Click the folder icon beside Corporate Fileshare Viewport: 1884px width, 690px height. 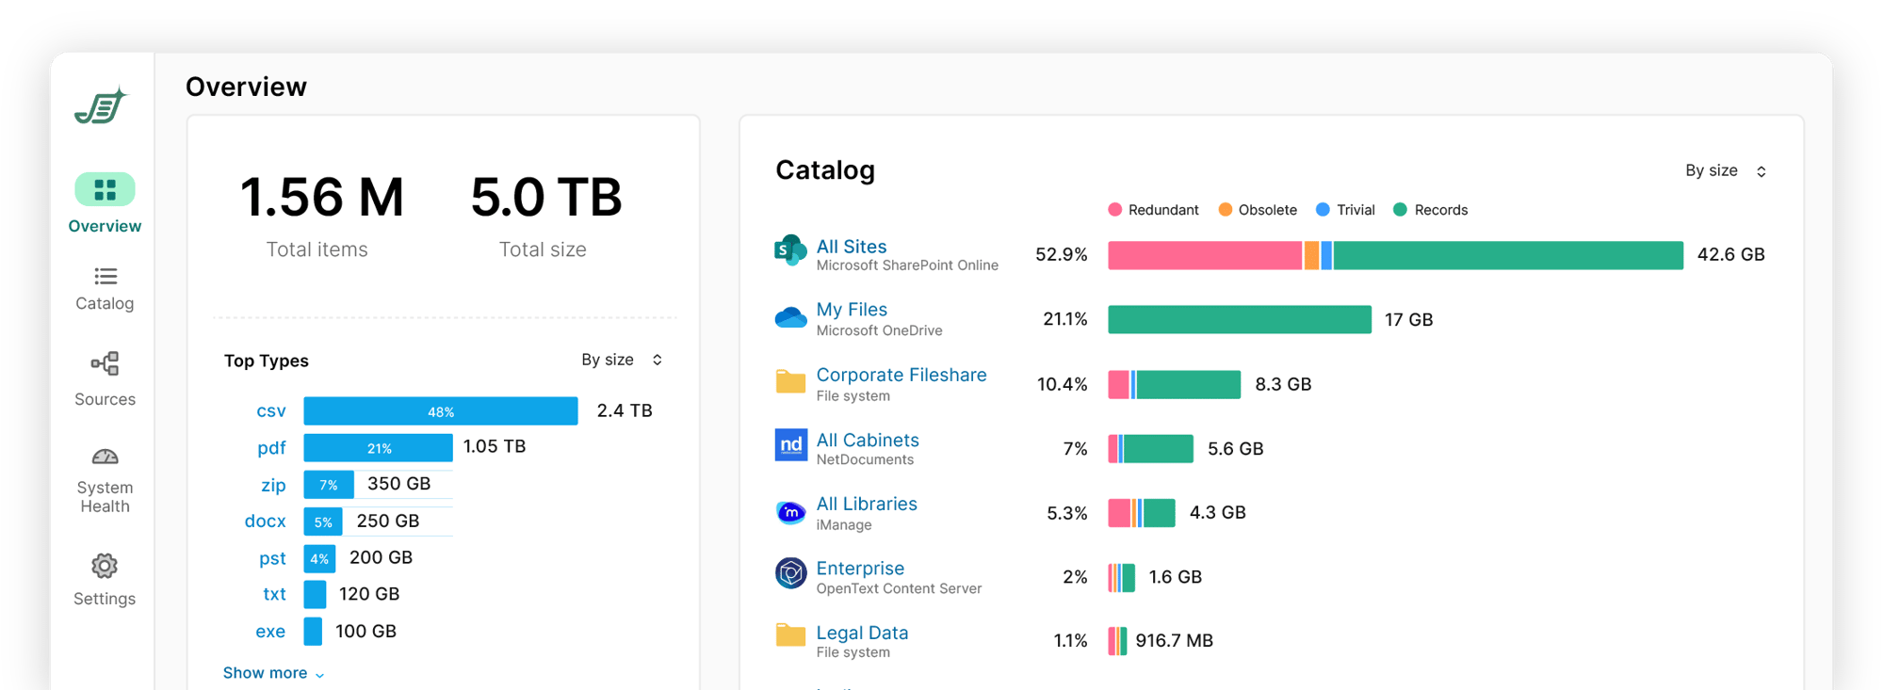pos(790,381)
